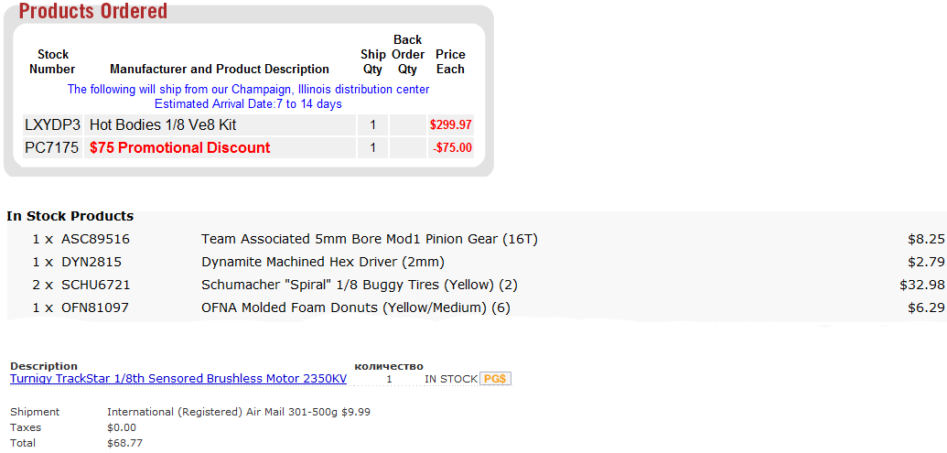The image size is (947, 453).
Task: Click the PG$ badge icon
Action: (495, 379)
